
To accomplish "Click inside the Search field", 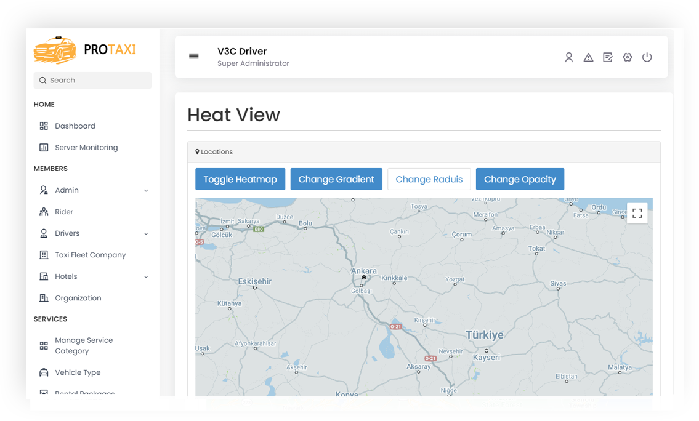I will pyautogui.click(x=92, y=80).
